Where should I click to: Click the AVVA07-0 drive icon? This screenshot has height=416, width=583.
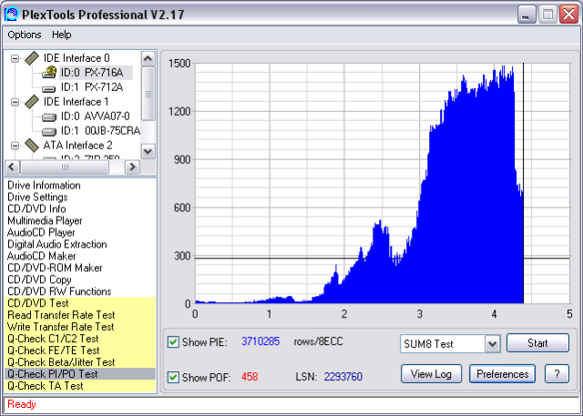pyautogui.click(x=50, y=117)
